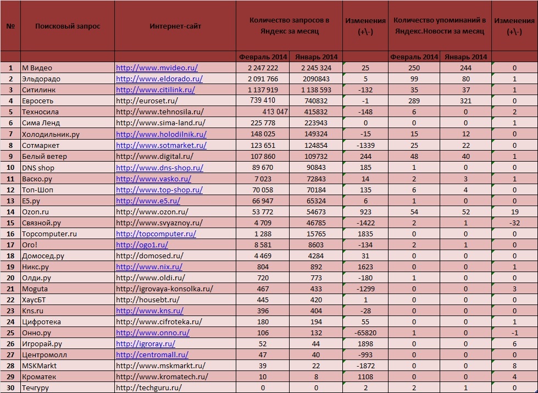Select the mentions value '289'
Image resolution: width=538 pixels, height=393 pixels.
(x=414, y=101)
